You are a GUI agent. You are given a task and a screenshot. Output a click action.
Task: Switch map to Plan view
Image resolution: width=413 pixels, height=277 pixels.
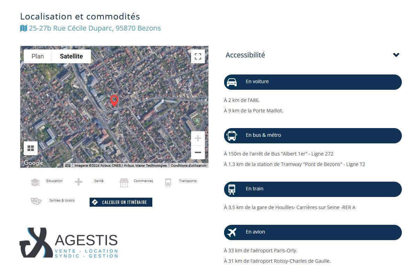click(x=38, y=56)
